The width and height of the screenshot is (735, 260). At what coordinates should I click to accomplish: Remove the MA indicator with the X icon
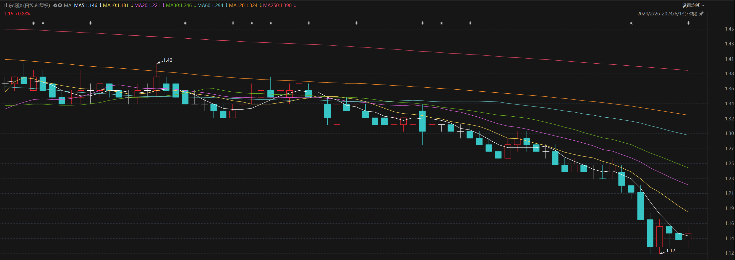60,5
